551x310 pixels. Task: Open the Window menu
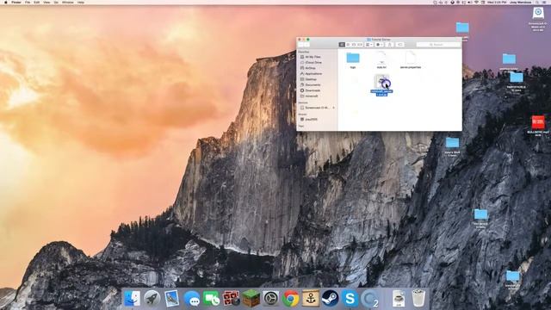pyautogui.click(x=68, y=2)
